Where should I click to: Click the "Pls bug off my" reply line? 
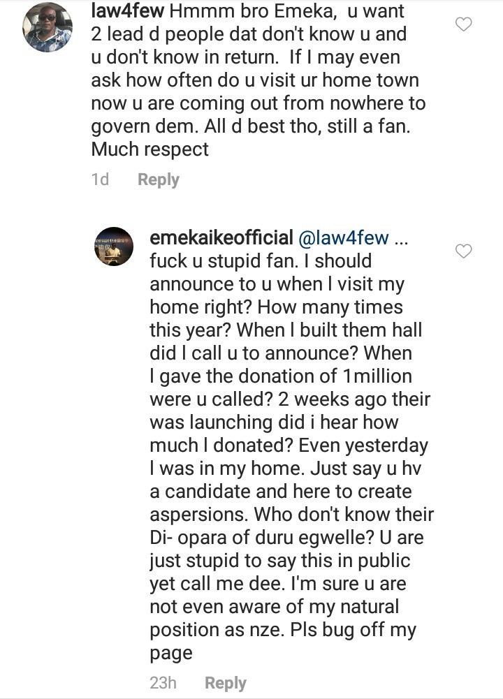click(282, 630)
